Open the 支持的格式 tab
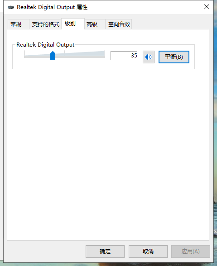 (45, 24)
